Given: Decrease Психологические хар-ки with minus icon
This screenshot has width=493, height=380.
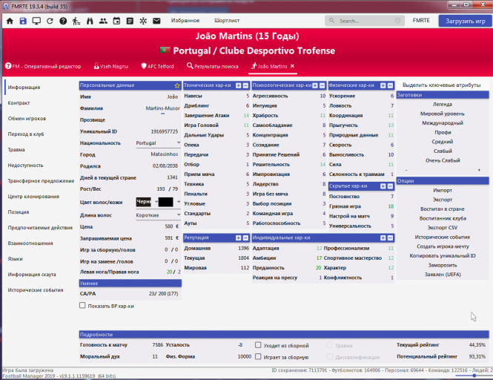Looking at the screenshot, I should (322, 85).
